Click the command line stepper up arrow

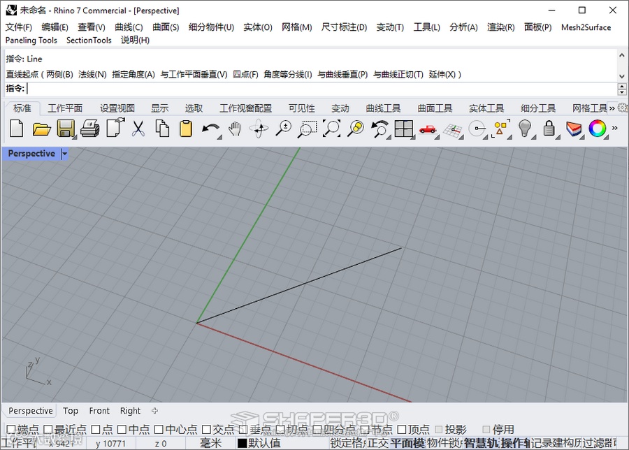[x=622, y=86]
